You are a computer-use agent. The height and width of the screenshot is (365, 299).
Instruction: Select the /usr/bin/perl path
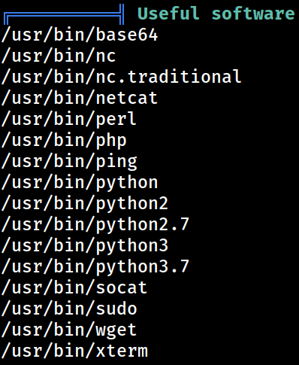pyautogui.click(x=69, y=119)
